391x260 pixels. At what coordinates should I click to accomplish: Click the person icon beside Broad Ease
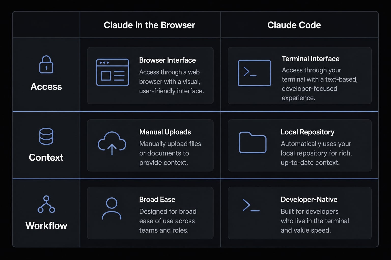(x=111, y=208)
